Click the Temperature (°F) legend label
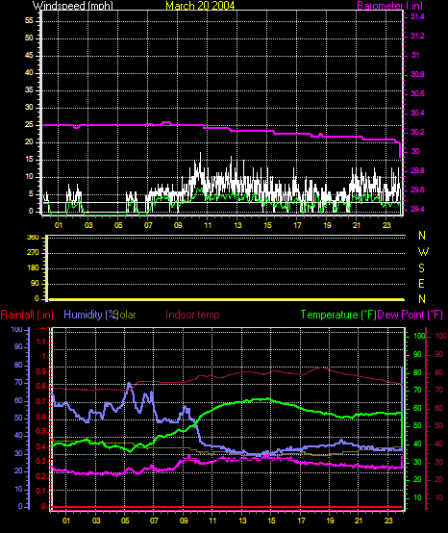Image resolution: width=448 pixels, height=533 pixels. point(338,315)
